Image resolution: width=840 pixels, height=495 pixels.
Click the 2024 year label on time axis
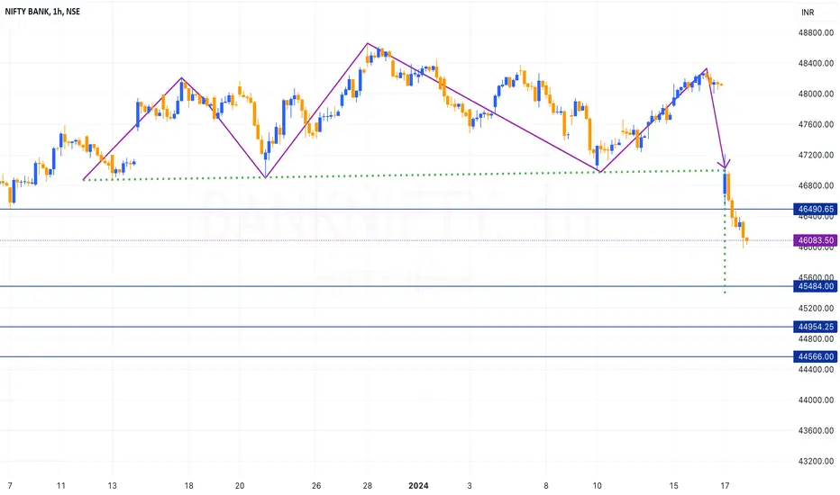[x=418, y=486]
